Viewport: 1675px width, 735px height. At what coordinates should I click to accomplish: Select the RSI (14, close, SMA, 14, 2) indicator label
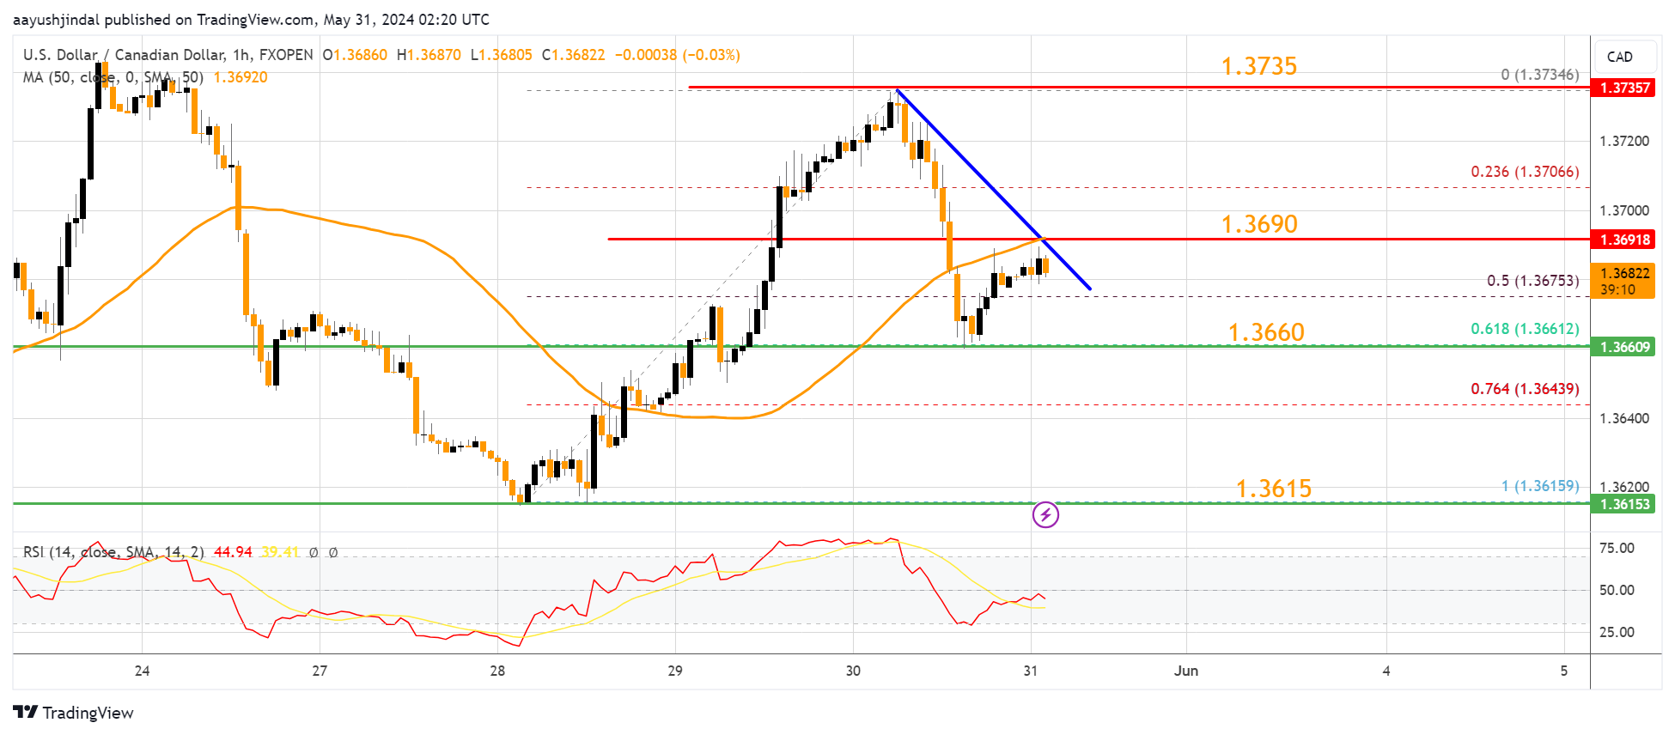(x=113, y=552)
